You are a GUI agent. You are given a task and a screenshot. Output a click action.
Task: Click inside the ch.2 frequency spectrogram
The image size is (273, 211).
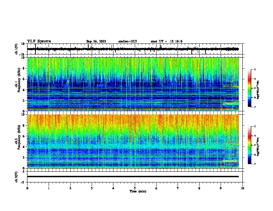[133, 141]
